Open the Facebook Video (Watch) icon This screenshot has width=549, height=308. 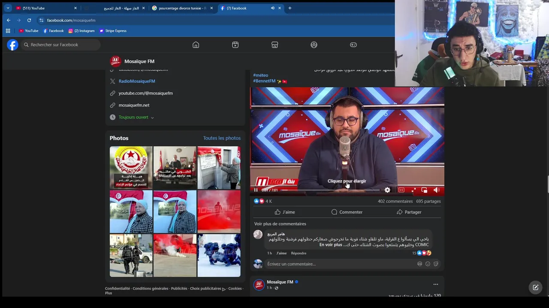[x=235, y=45]
